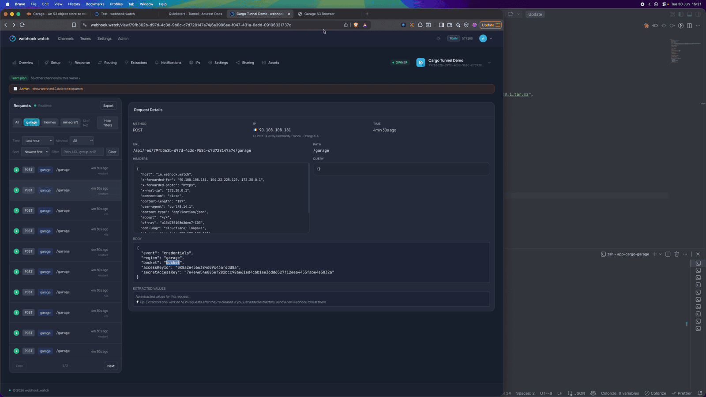Open the editor more actions ellipsis
The image size is (706, 397).
click(698, 26)
